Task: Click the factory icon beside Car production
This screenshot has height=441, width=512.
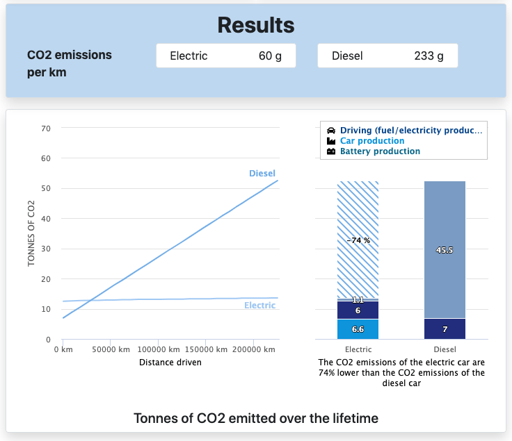Action: pos(331,141)
